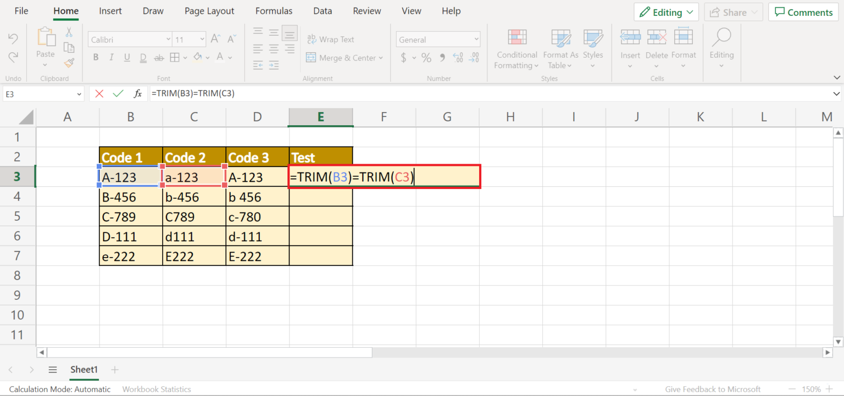844x396 pixels.
Task: Switch to the Formulas ribbon tab
Action: click(x=274, y=10)
